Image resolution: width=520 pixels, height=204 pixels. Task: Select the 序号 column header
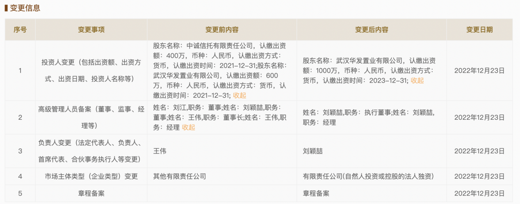click(x=20, y=29)
